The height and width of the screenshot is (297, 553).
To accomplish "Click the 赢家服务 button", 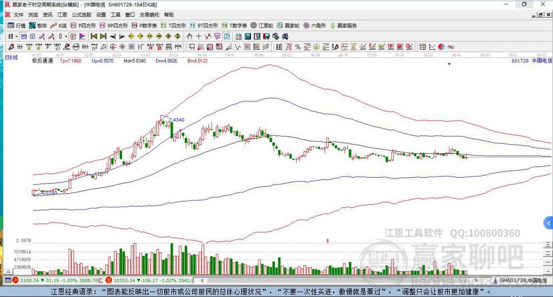I will [343, 25].
